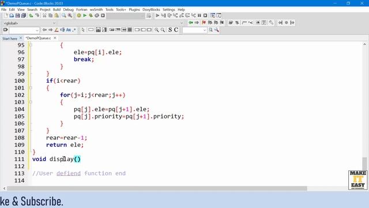Paste from clipboard toolbar icon
This screenshot has height=208, width=369.
pos(57,16)
